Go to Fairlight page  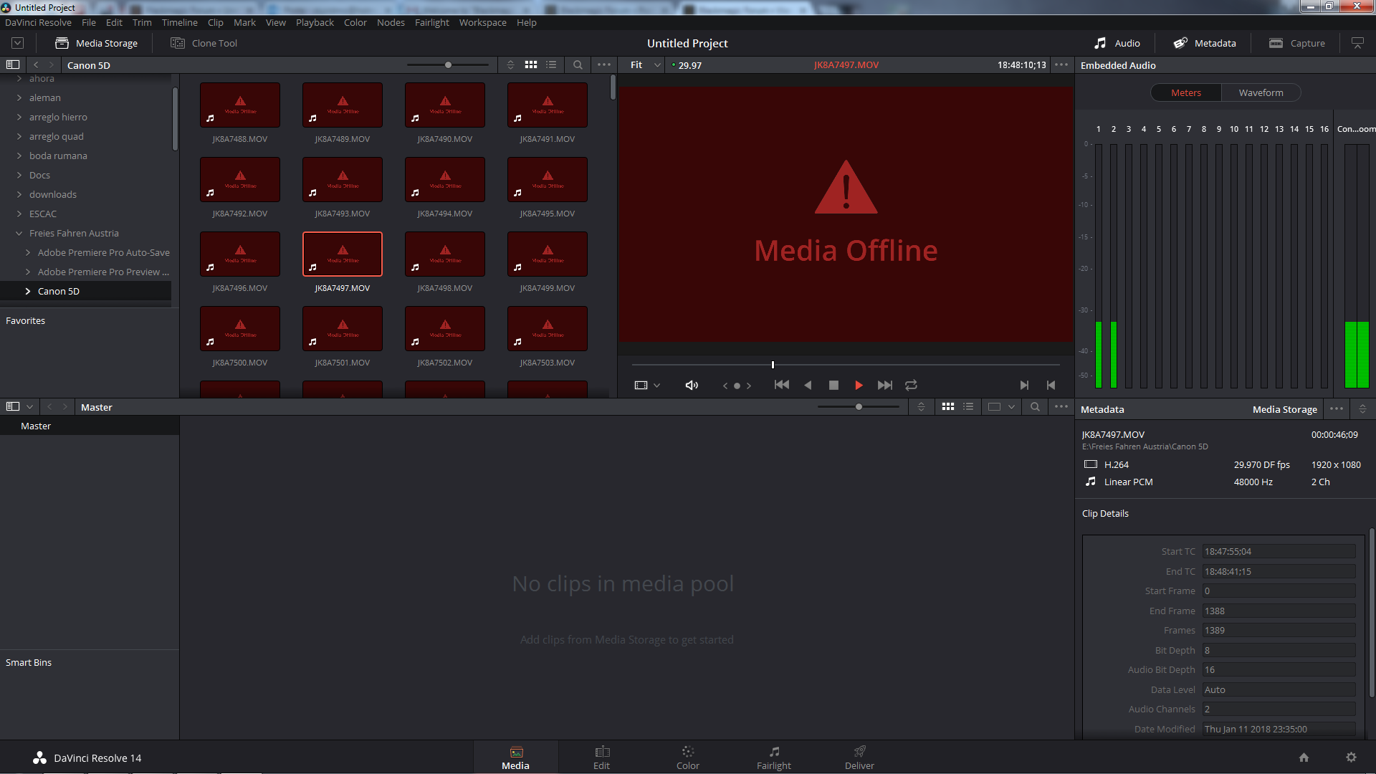[x=774, y=758]
